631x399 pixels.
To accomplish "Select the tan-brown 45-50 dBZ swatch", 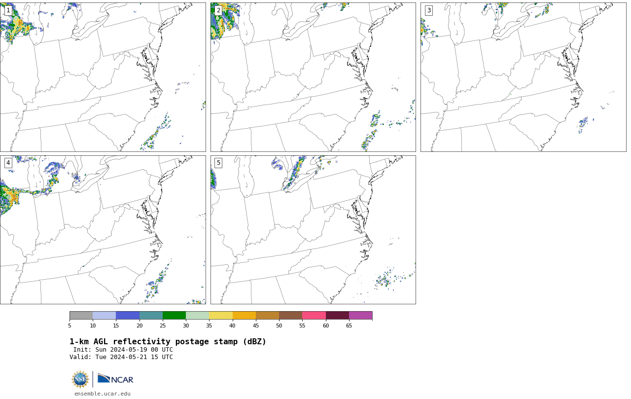I will point(267,316).
